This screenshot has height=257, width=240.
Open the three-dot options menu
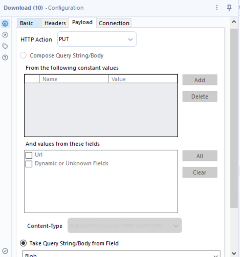[x=217, y=8]
